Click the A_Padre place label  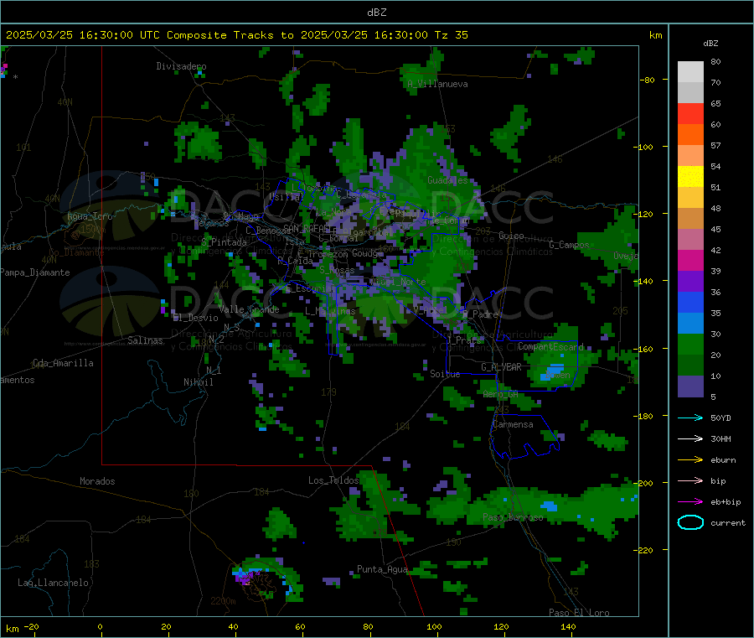[480, 314]
